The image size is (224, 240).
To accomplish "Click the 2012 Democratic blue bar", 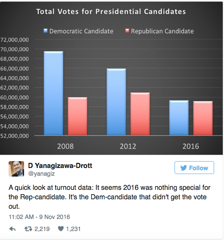I will click(116, 102).
